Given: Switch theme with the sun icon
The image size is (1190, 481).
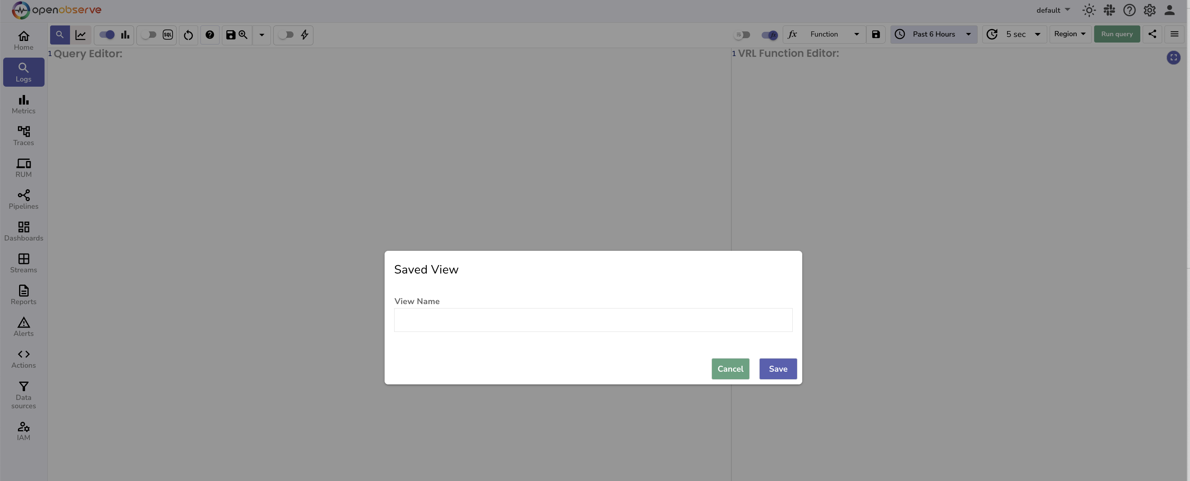Looking at the screenshot, I should click(x=1089, y=10).
